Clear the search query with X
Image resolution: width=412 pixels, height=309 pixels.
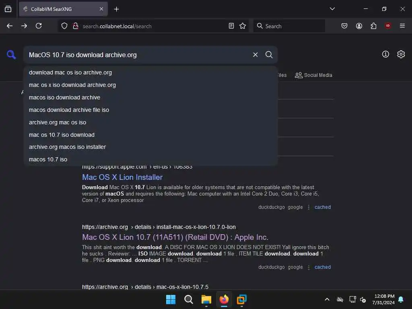tap(255, 55)
